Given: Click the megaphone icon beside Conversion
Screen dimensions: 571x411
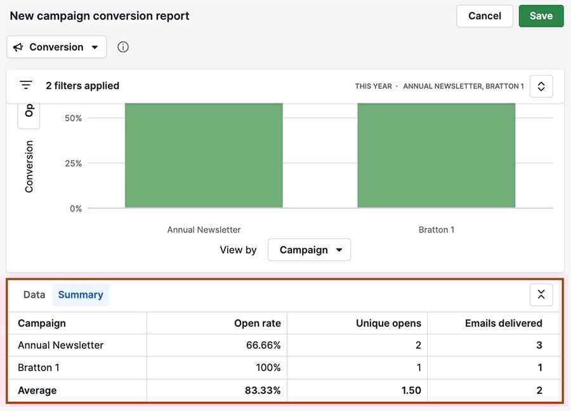Looking at the screenshot, I should (18, 46).
